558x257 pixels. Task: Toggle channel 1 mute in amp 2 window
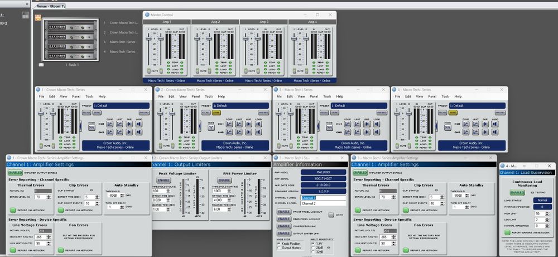point(161,145)
